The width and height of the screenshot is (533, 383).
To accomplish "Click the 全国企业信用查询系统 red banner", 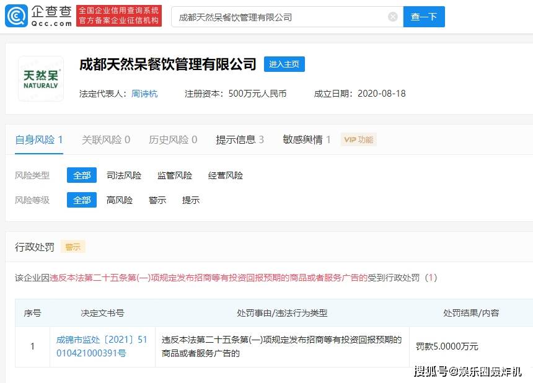I will [x=119, y=15].
